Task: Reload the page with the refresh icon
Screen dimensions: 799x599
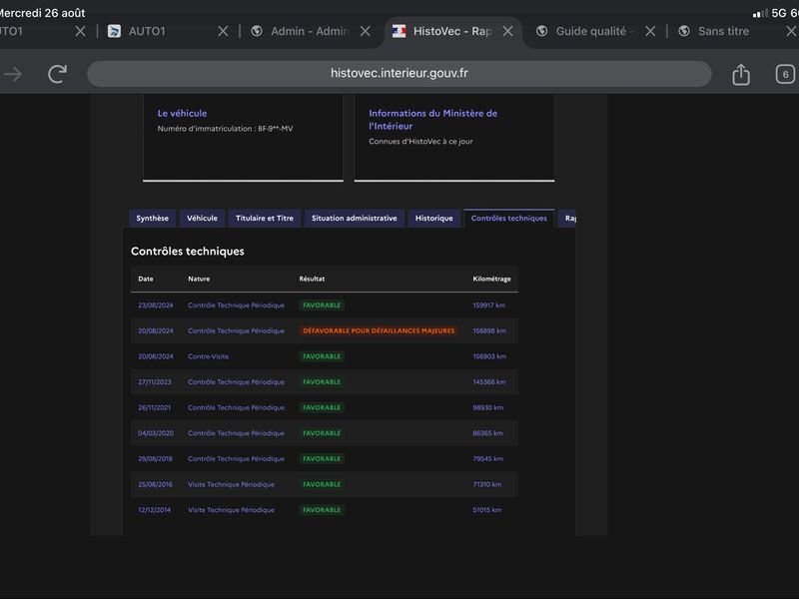Action: (x=57, y=74)
